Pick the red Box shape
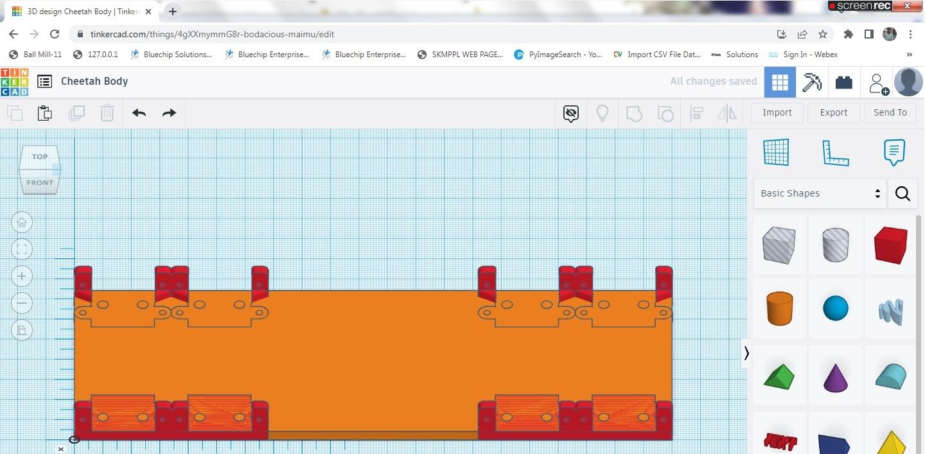Image resolution: width=925 pixels, height=454 pixels. click(890, 245)
